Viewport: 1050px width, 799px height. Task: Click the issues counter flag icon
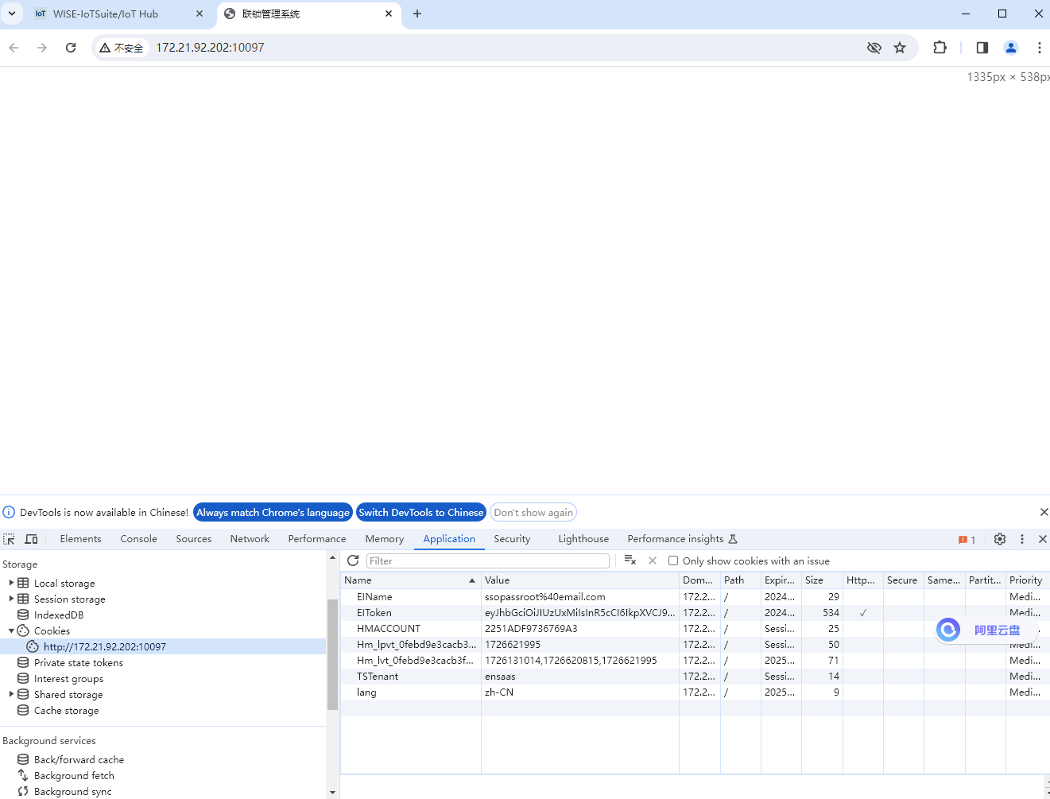point(967,540)
